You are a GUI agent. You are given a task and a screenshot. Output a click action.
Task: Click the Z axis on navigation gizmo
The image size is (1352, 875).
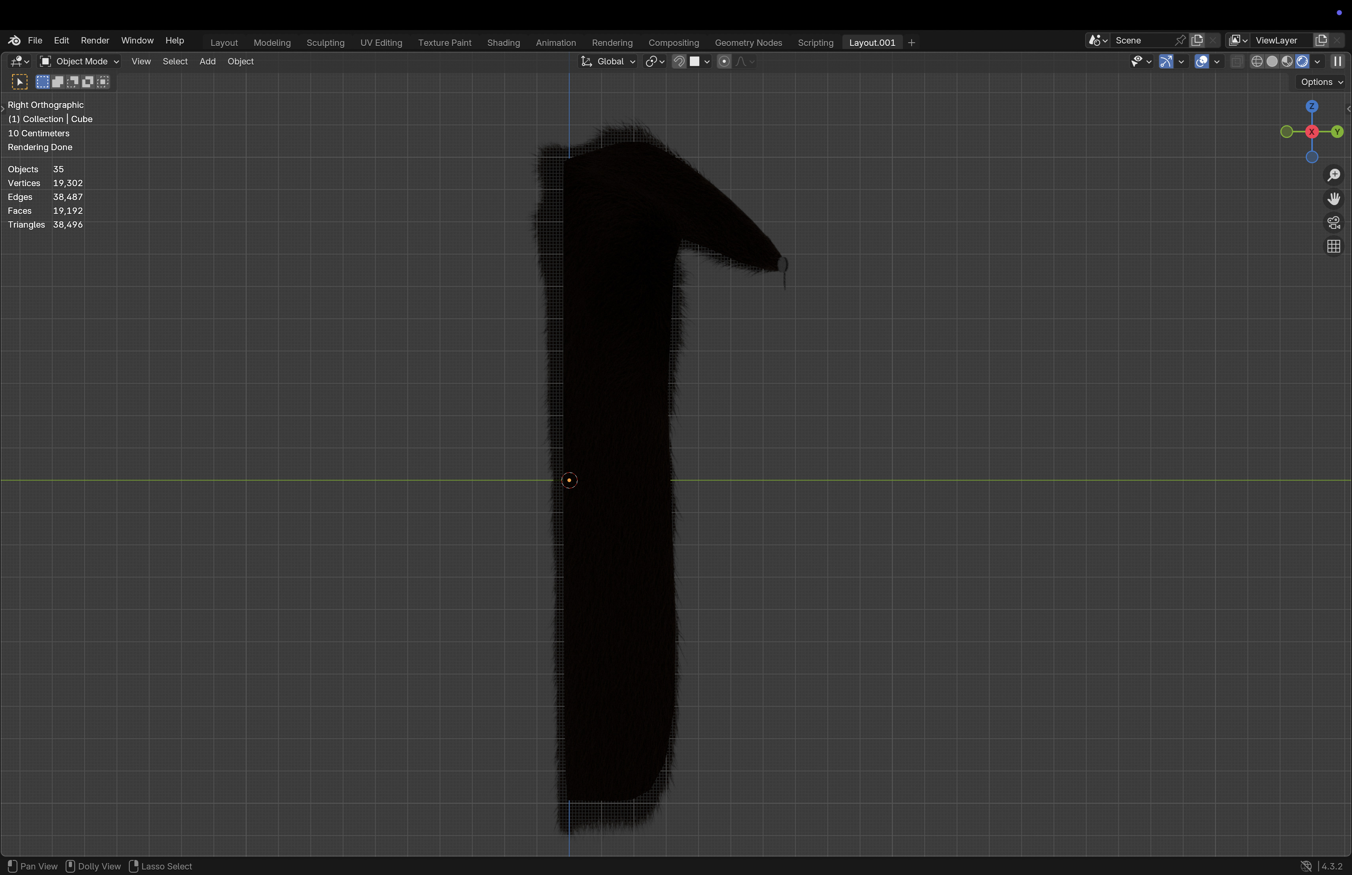(1312, 106)
